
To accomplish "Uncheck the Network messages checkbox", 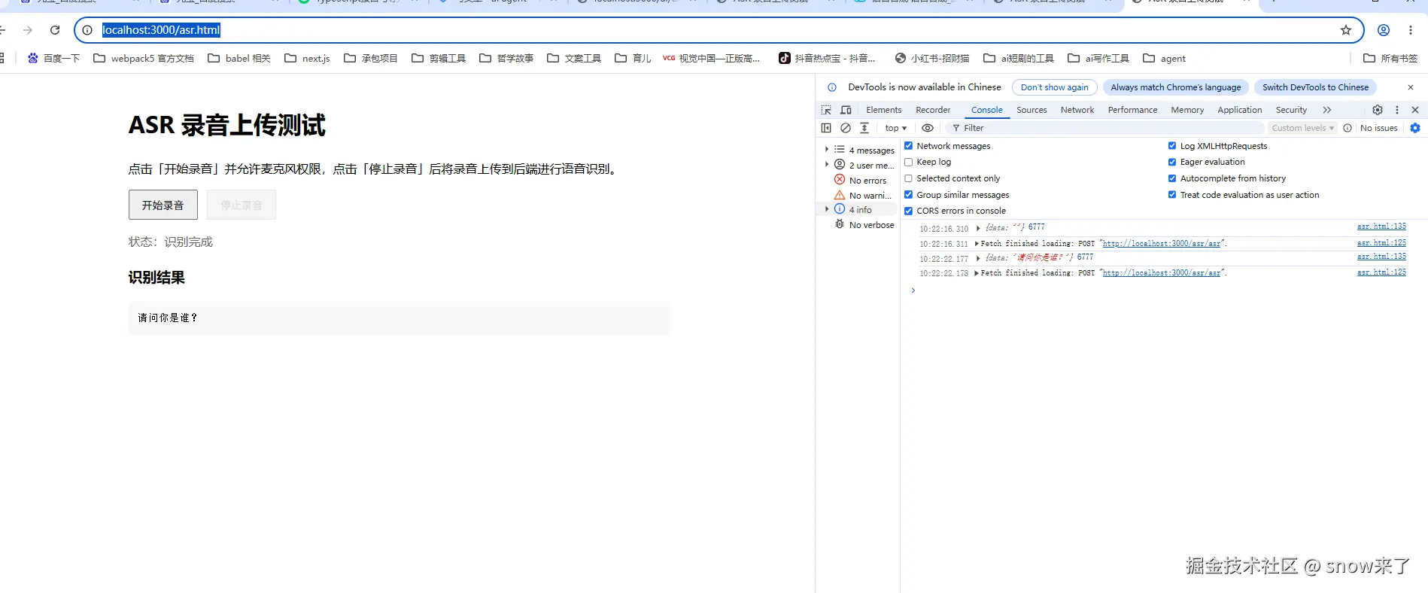I will (x=908, y=146).
